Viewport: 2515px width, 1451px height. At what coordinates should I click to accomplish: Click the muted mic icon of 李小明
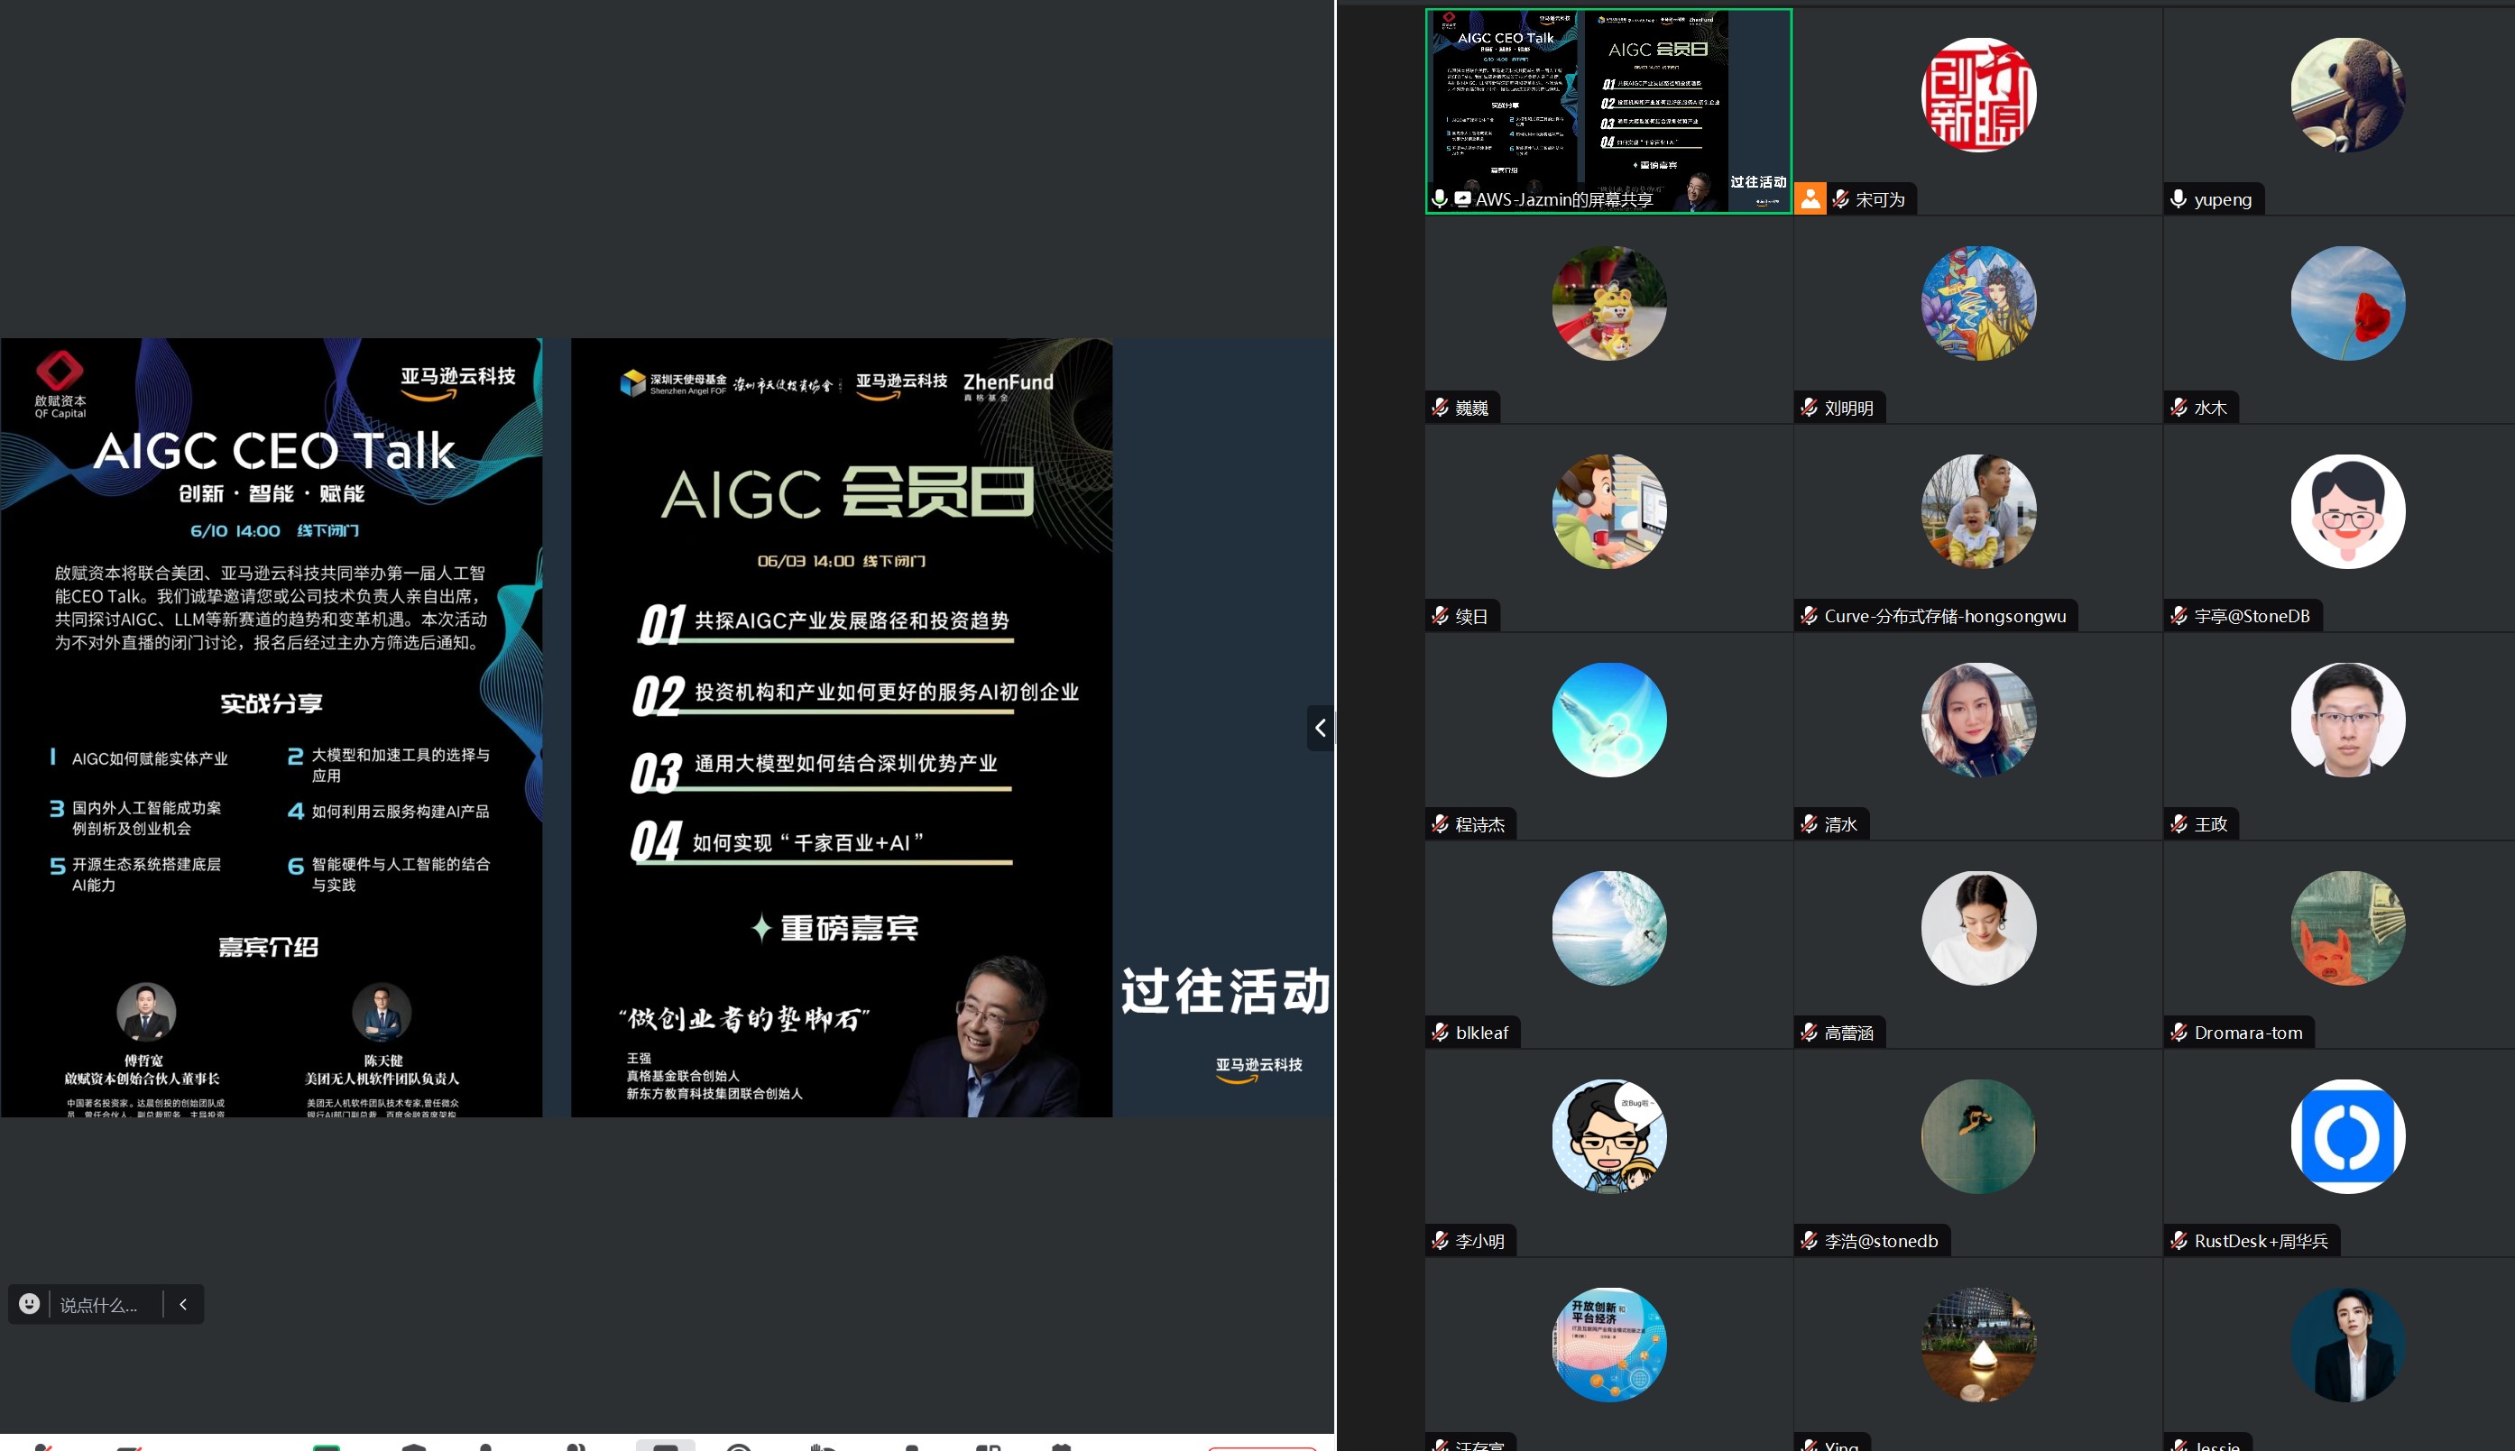pyautogui.click(x=1441, y=1241)
